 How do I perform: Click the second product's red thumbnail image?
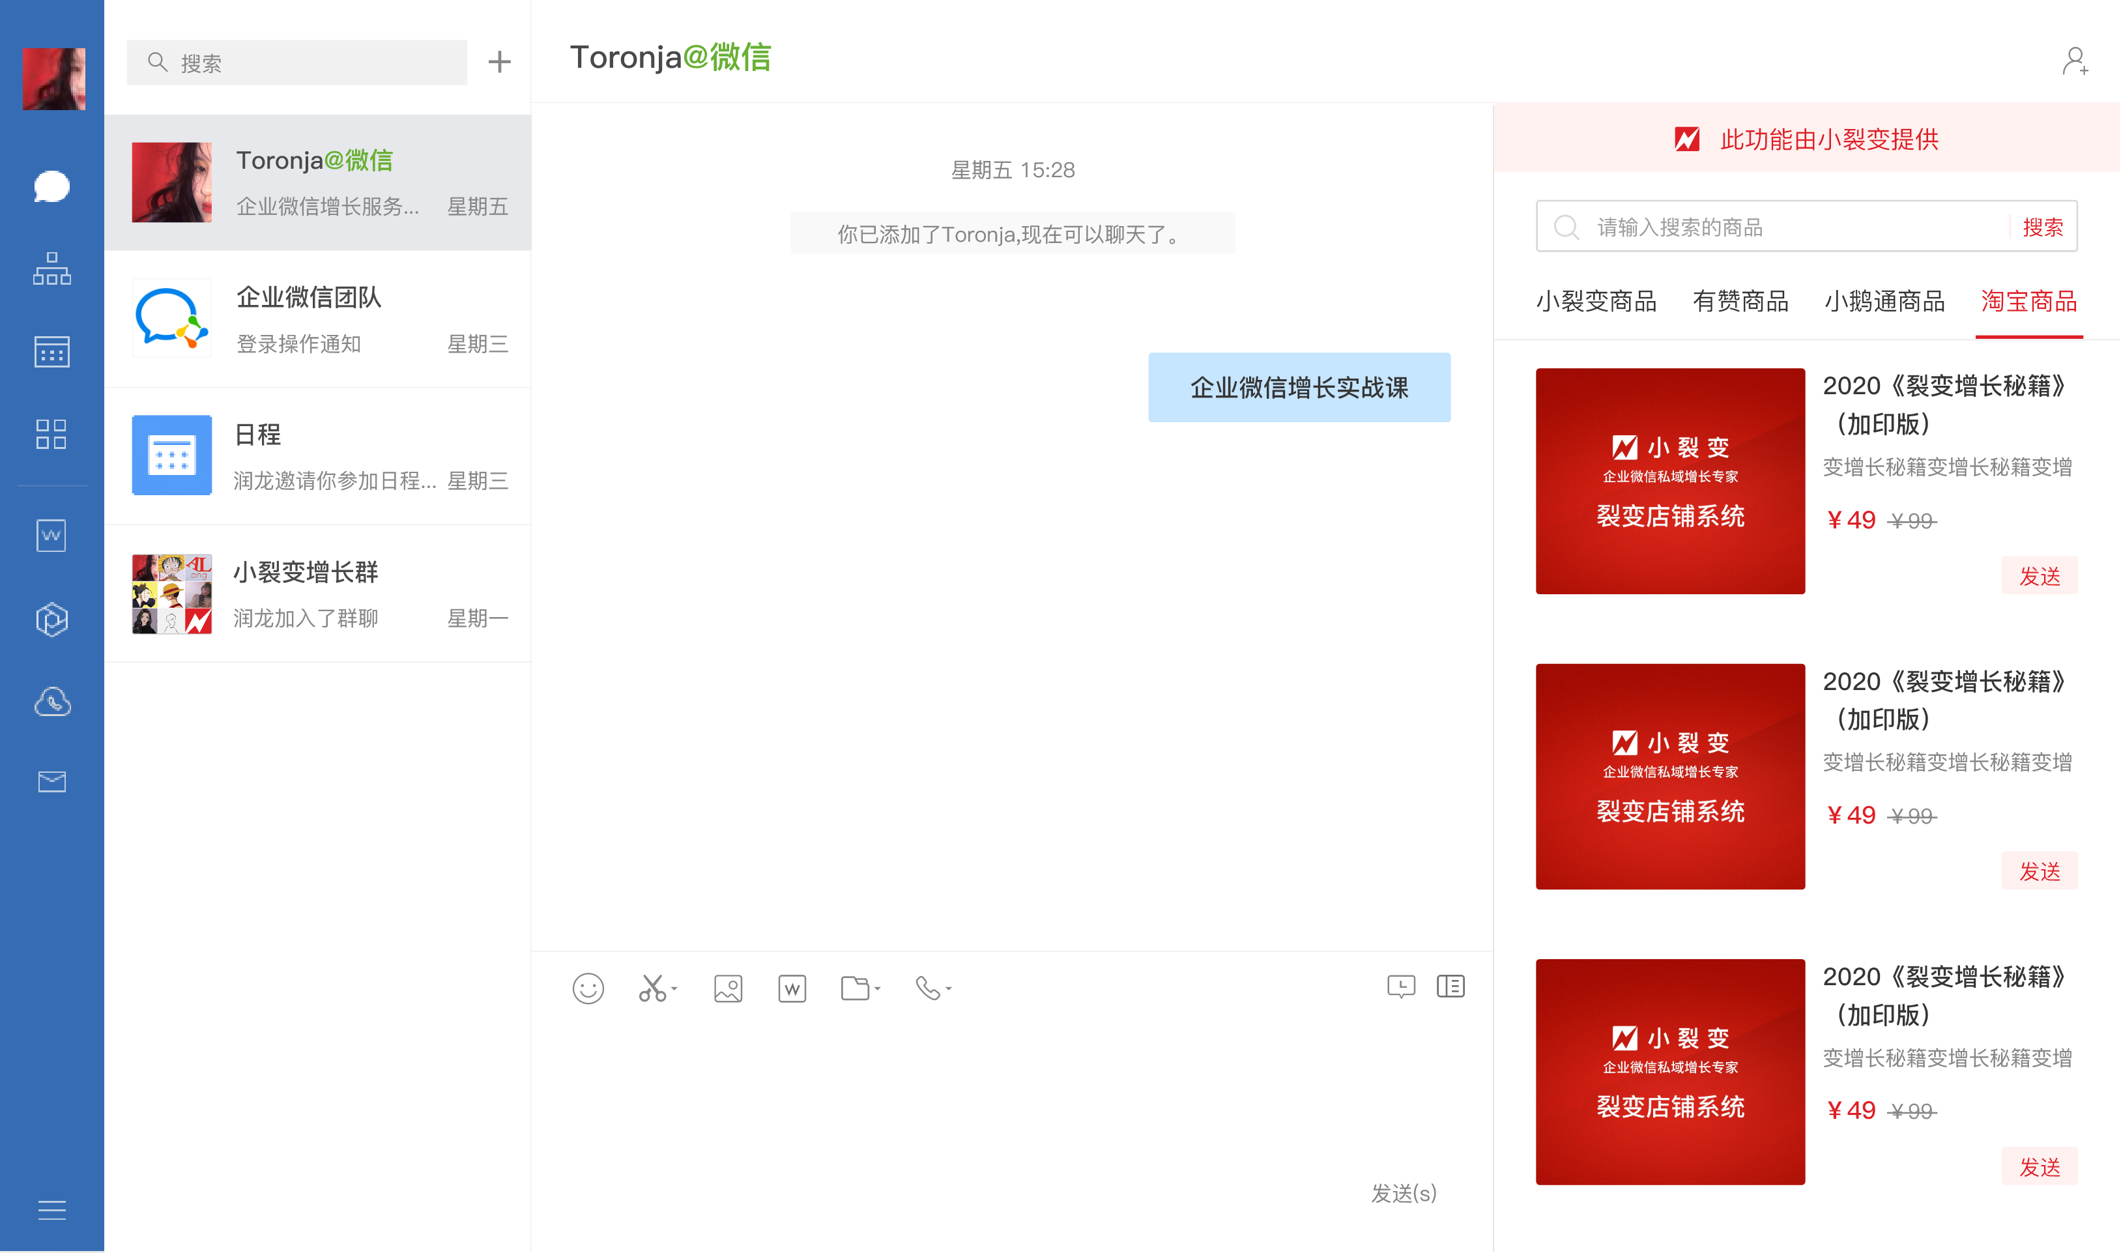coord(1670,777)
